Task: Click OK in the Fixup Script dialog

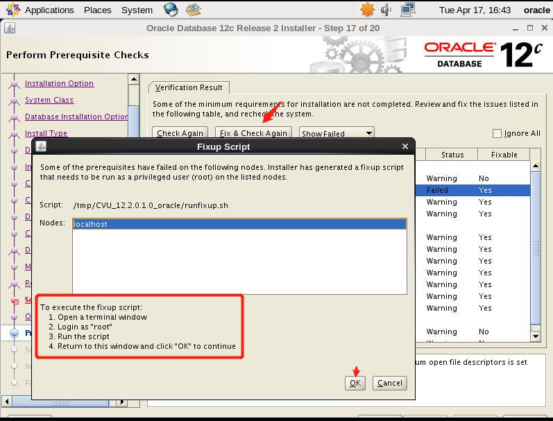Action: pos(355,383)
